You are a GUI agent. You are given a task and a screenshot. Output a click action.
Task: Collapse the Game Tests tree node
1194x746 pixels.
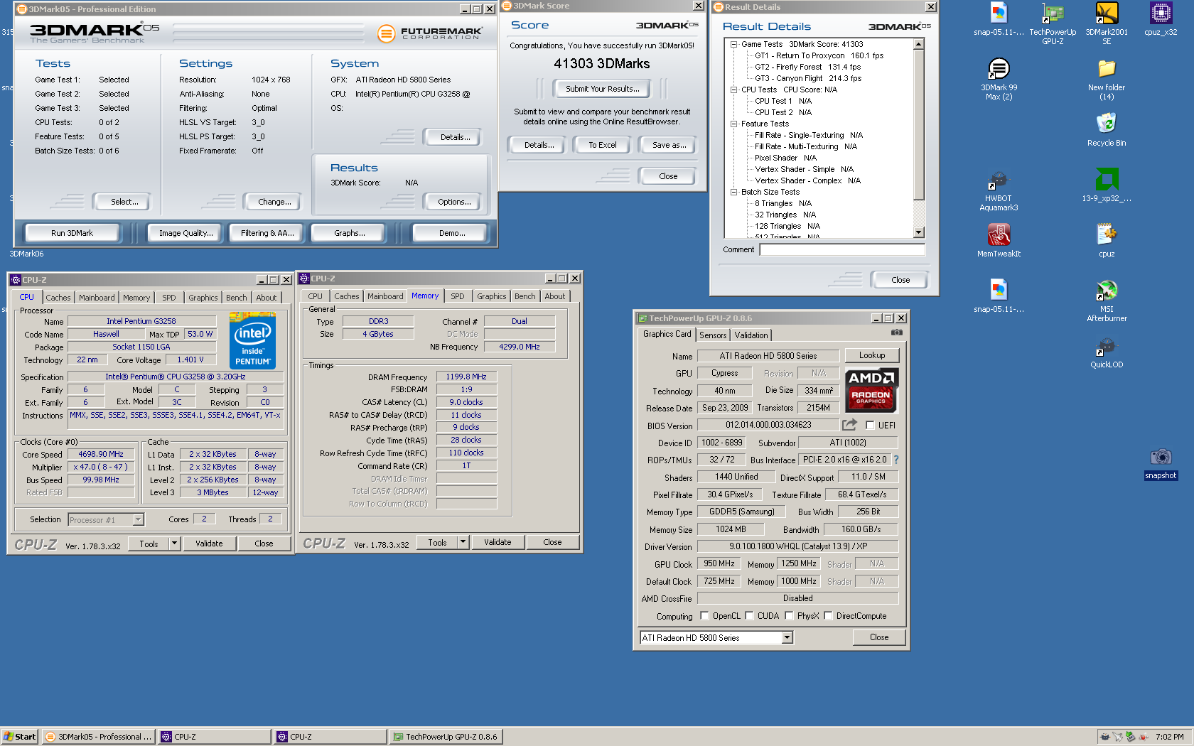[733, 44]
